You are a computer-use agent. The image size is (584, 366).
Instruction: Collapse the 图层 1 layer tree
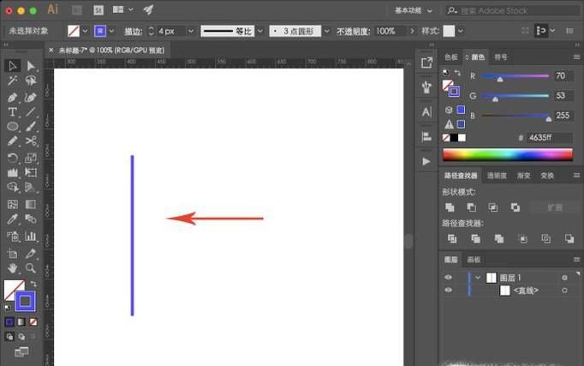(478, 278)
